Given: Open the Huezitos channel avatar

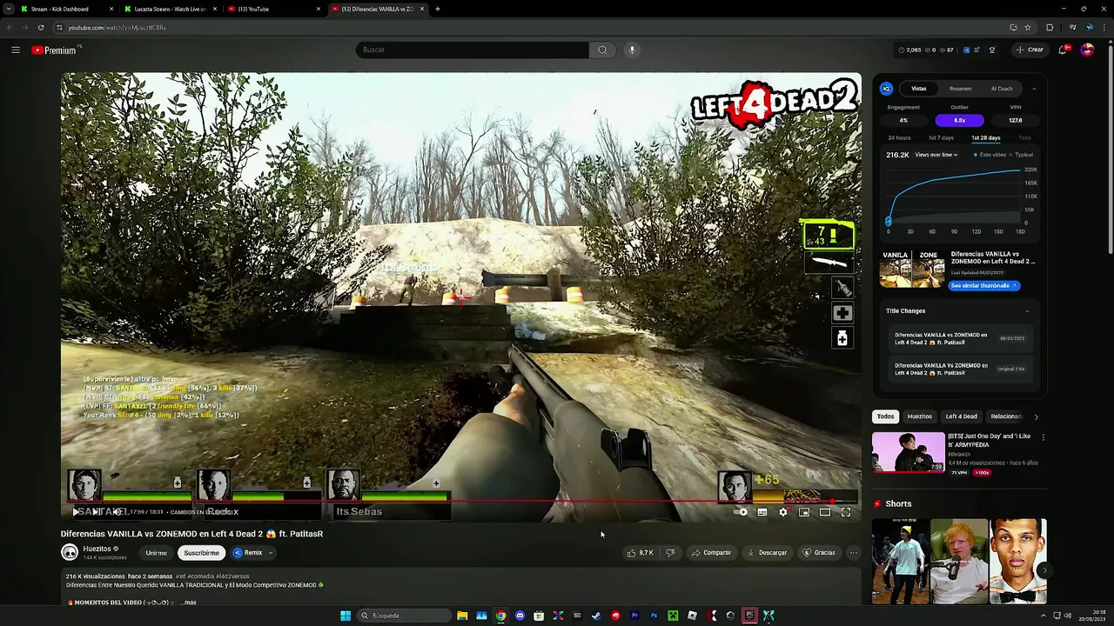Looking at the screenshot, I should [x=70, y=552].
